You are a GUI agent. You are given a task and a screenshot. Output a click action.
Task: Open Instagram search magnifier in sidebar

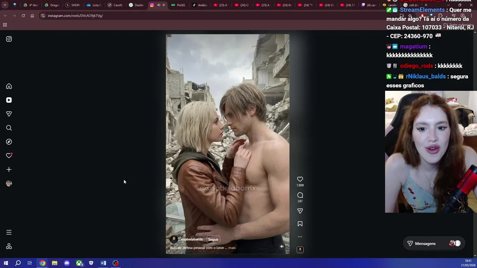9,128
